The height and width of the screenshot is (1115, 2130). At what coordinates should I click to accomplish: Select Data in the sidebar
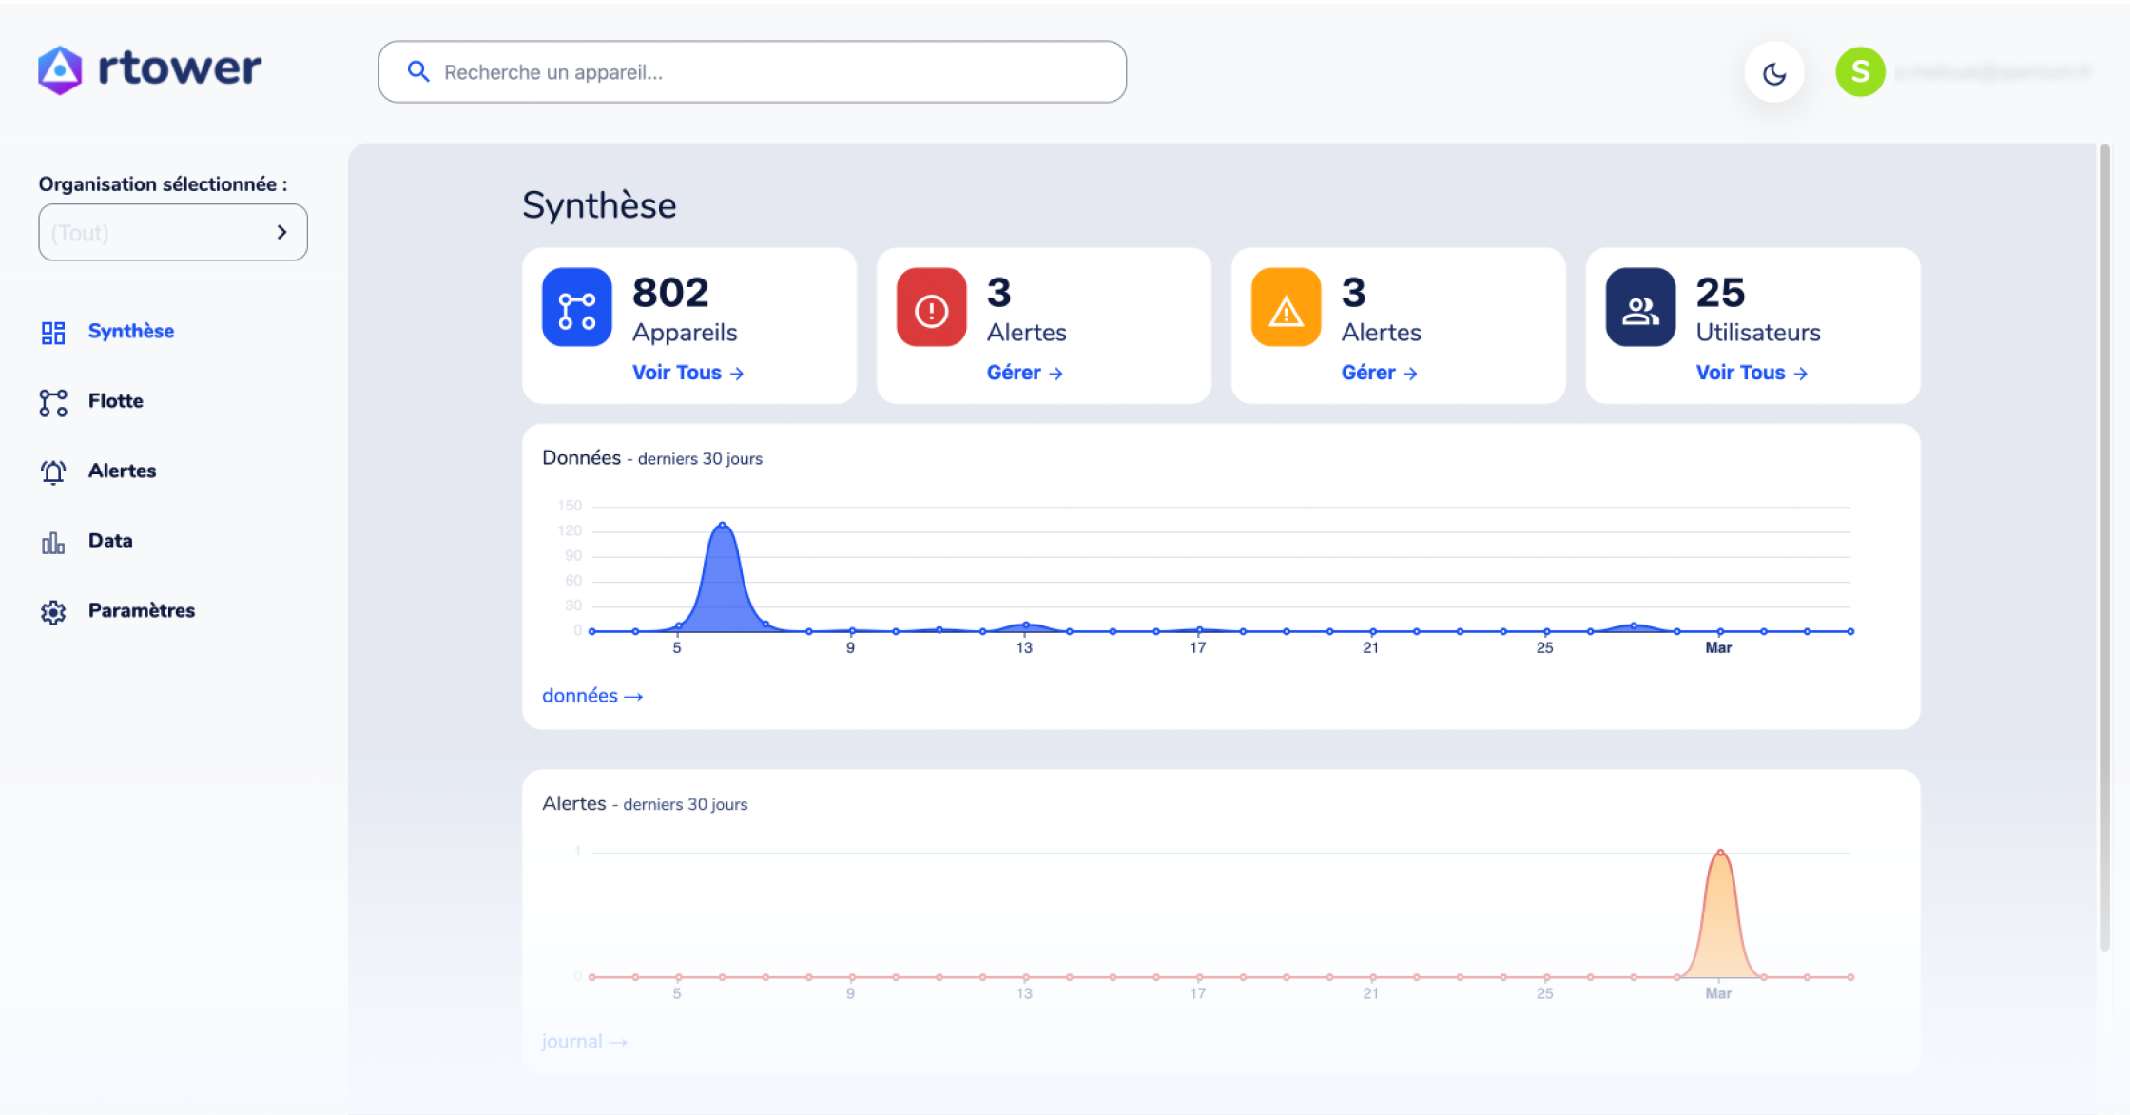pos(110,541)
